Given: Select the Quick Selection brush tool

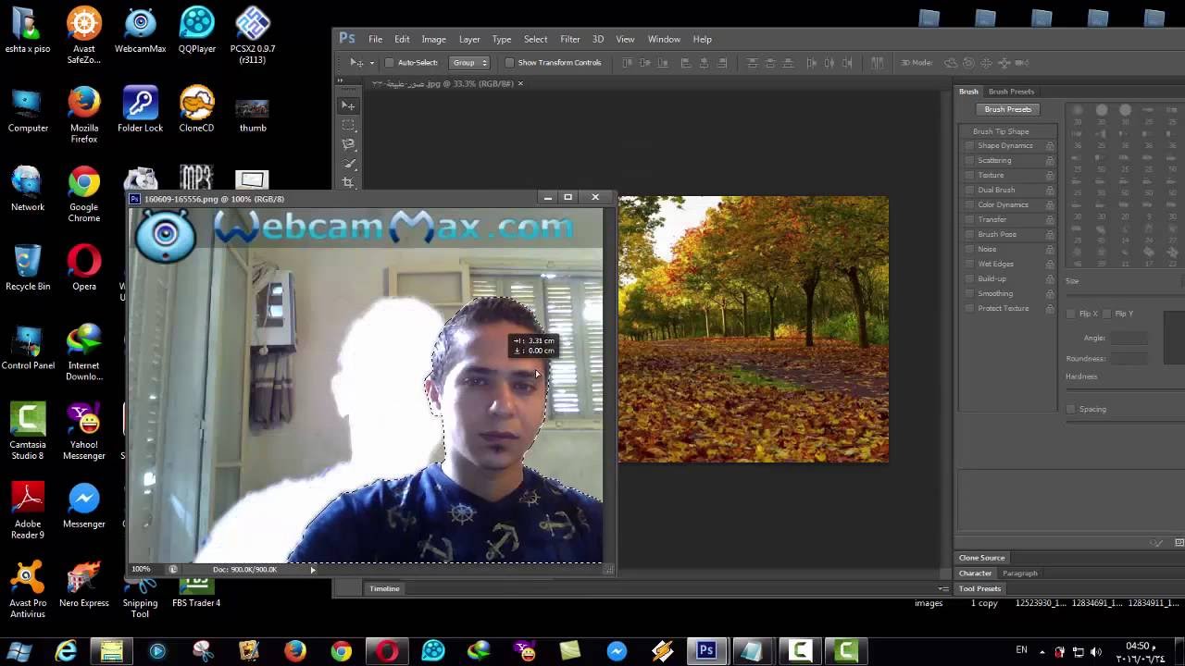Looking at the screenshot, I should point(348,163).
